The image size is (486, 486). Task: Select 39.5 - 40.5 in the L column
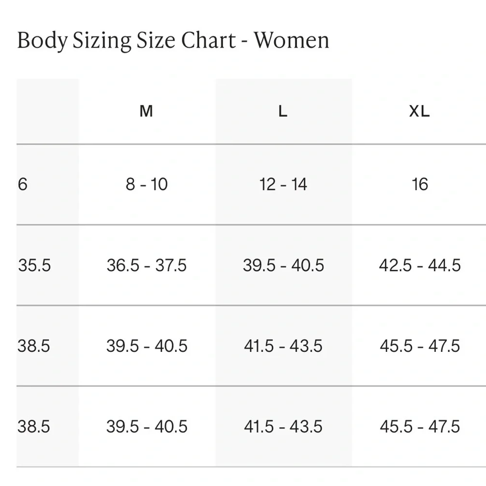[283, 265]
